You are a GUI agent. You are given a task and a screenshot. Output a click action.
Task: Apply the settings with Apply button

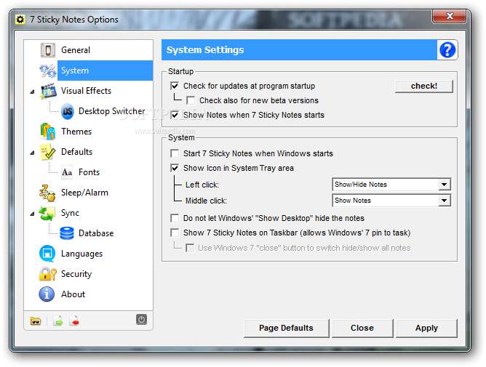pyautogui.click(x=426, y=328)
